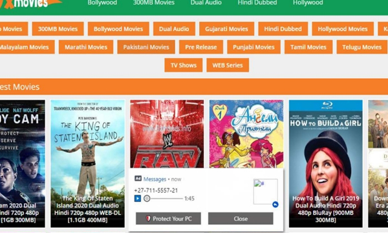Open Dual Audio in top navigation bar

pos(206,3)
